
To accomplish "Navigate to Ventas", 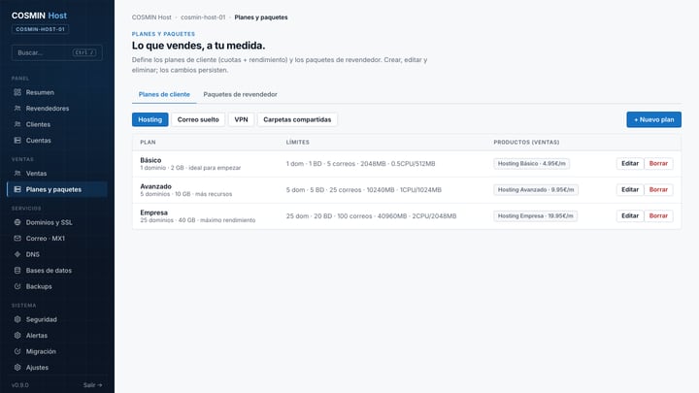I will coord(57,174).
